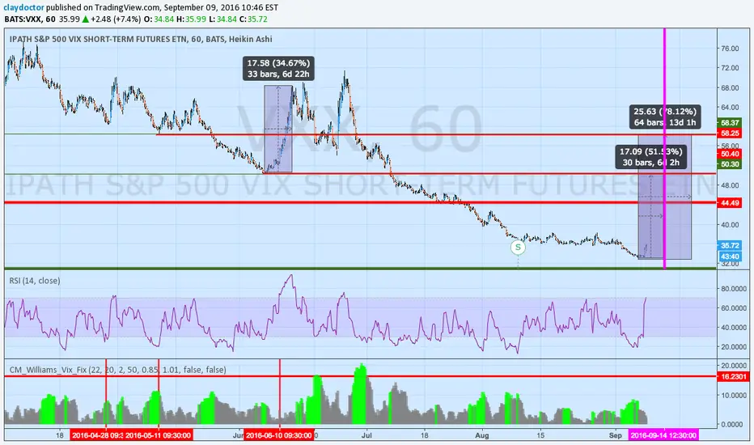This screenshot has width=754, height=445.
Task: Click the +2.48 (+7.4%) change value
Action: click(x=116, y=19)
